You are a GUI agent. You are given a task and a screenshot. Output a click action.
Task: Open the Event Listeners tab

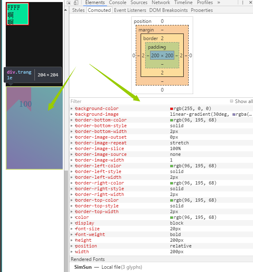130,10
